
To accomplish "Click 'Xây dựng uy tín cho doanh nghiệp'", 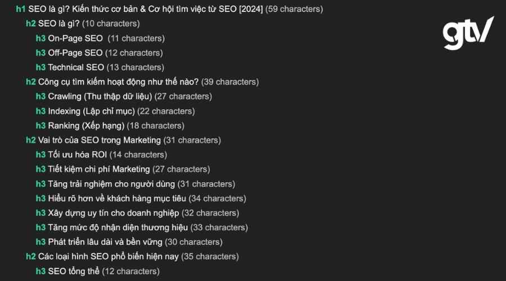I will tap(114, 213).
